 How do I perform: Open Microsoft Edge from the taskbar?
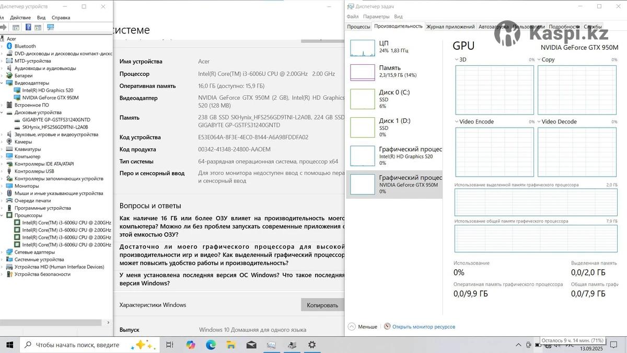pos(211,345)
